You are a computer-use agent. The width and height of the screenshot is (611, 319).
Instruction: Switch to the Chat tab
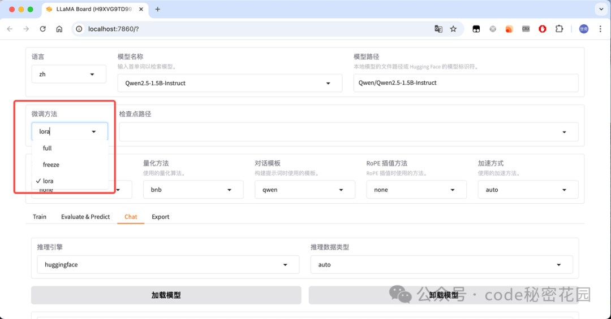(131, 217)
